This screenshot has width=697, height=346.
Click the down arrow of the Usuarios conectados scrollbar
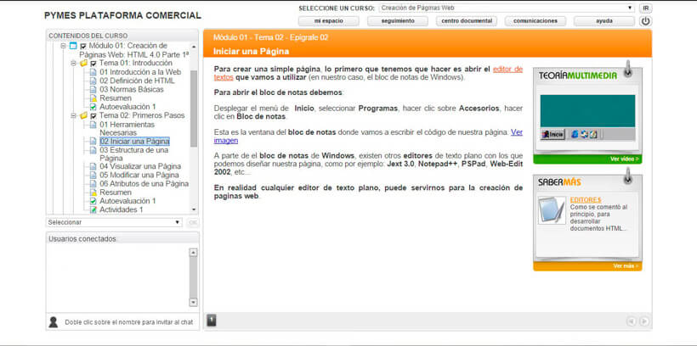pos(193,302)
